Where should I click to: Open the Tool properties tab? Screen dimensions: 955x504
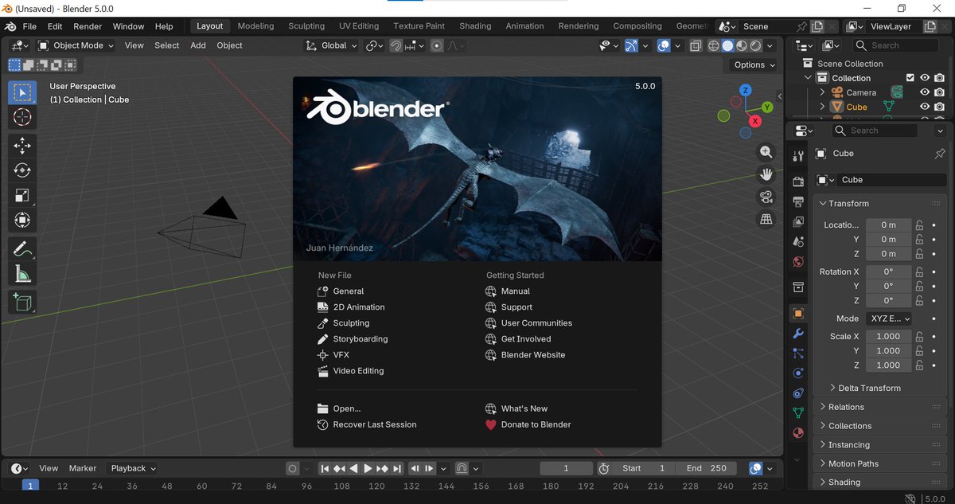coord(798,157)
